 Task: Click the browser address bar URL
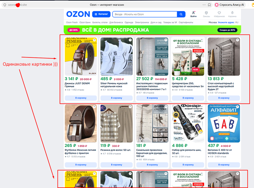tap(17, 5)
